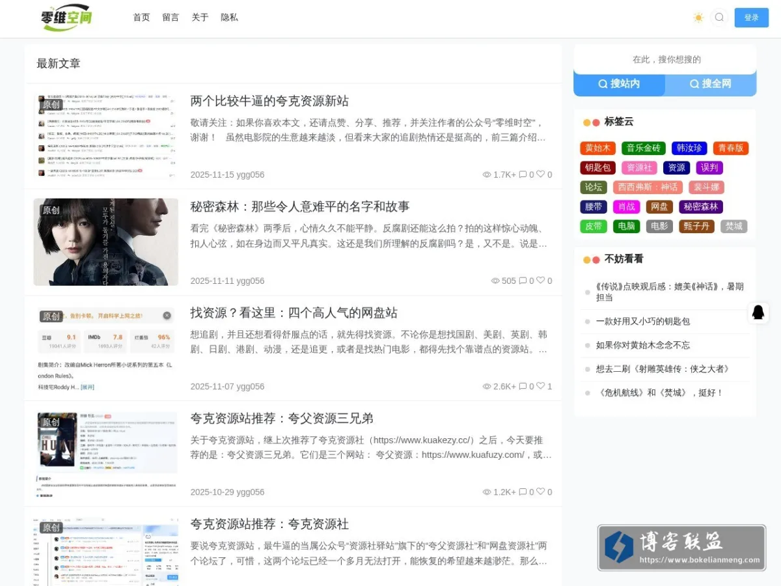
Task: Select the 甄子丹 tag
Action: [696, 226]
